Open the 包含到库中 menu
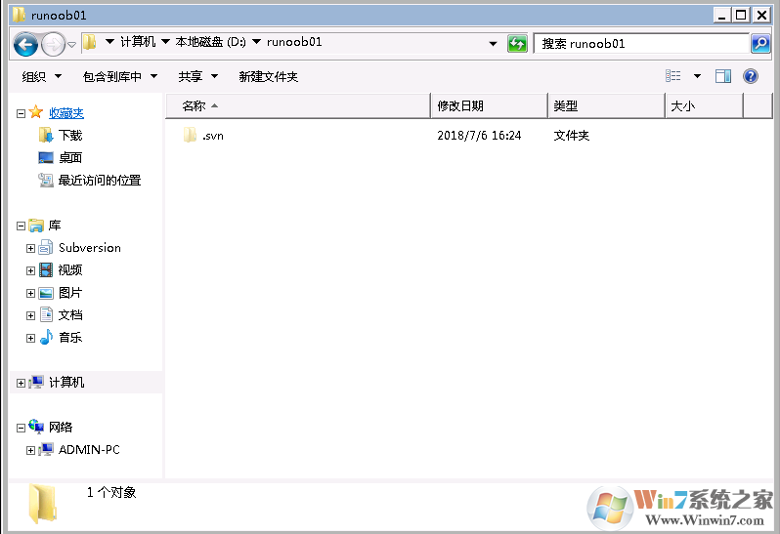This screenshot has width=780, height=534. click(x=120, y=76)
